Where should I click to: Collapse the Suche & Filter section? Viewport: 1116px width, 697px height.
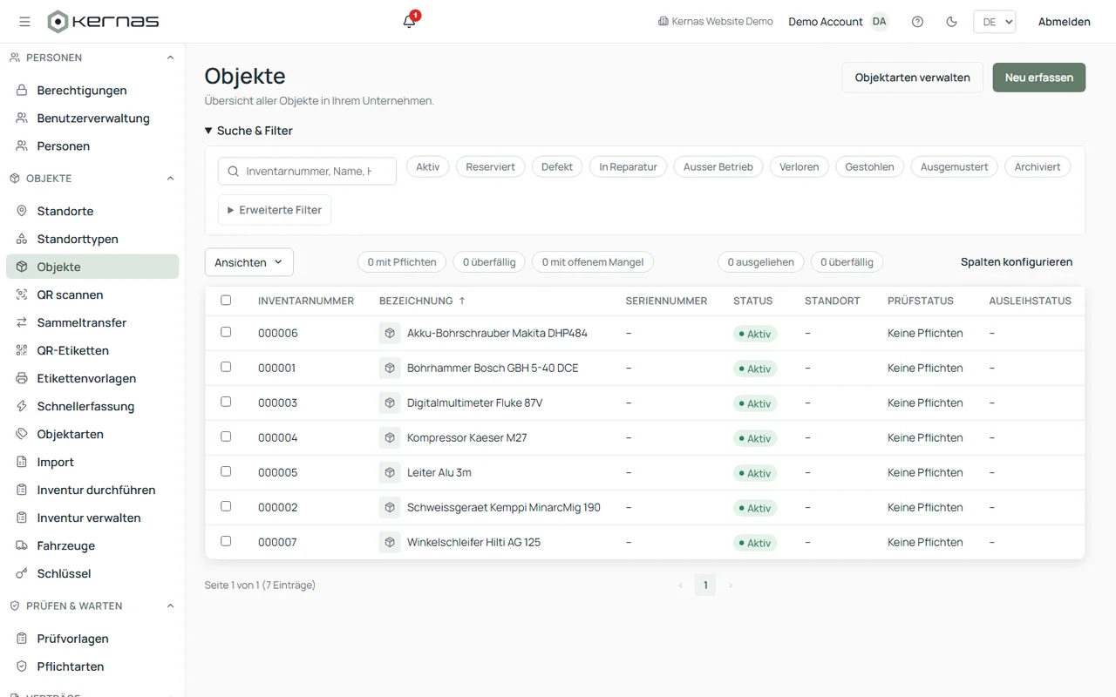248,131
